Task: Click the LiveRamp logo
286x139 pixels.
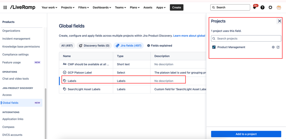Action: 23,7
